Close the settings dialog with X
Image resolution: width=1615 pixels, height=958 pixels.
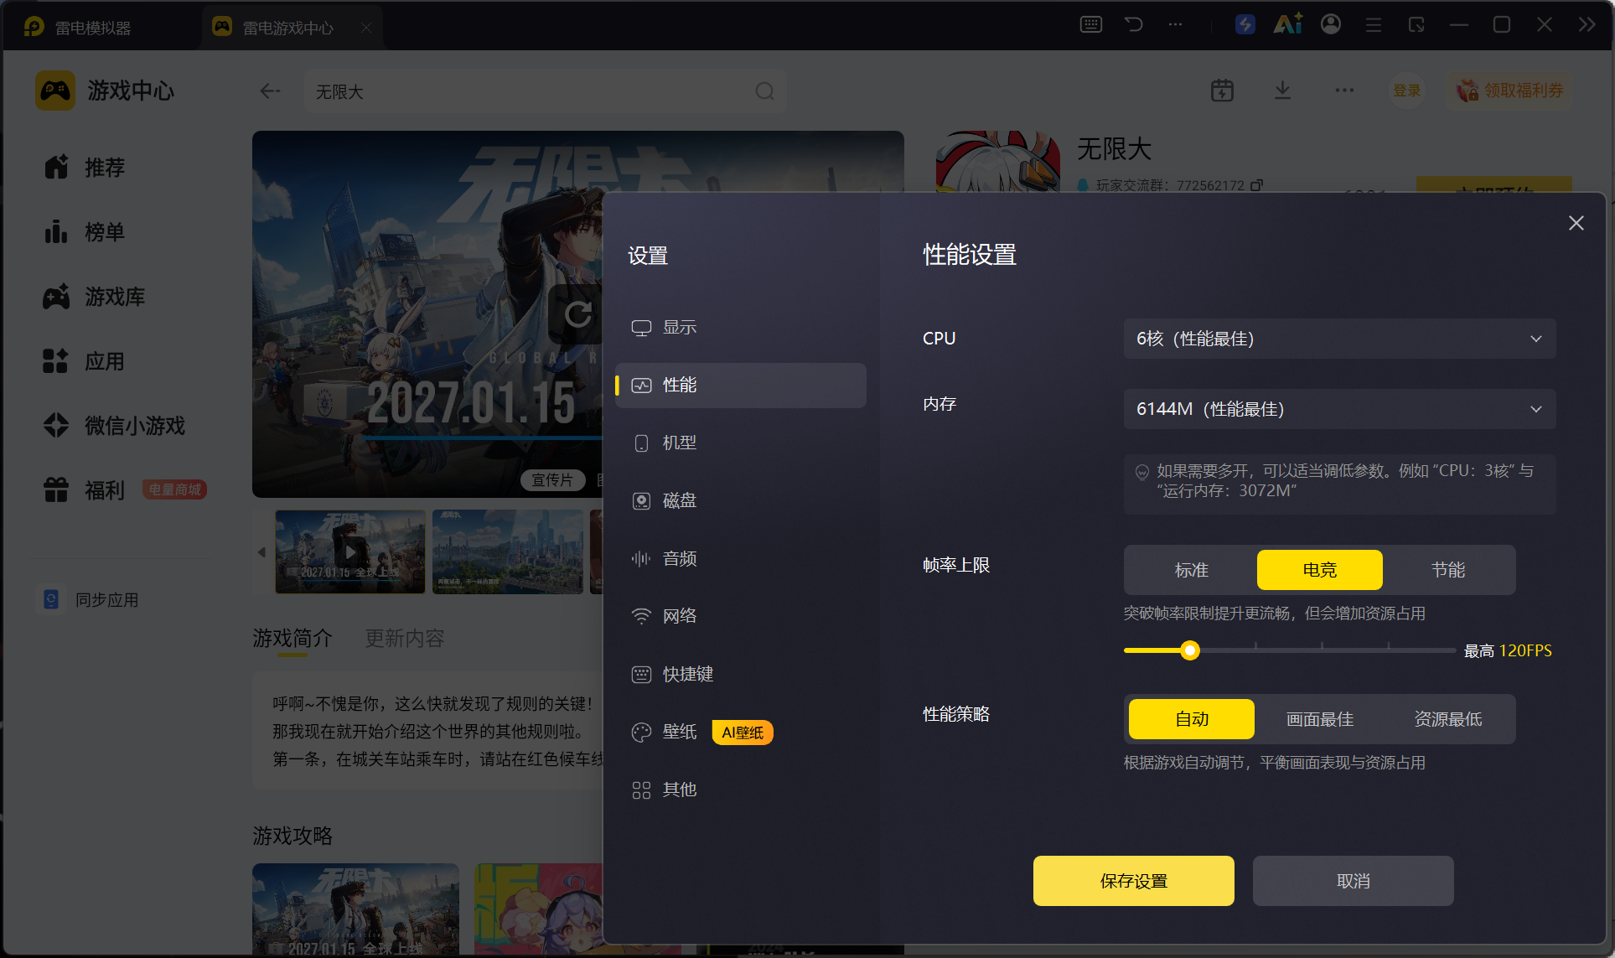tap(1576, 223)
